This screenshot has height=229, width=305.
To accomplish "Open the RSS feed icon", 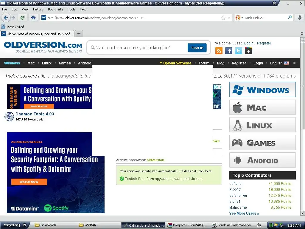I will pyautogui.click(x=219, y=51).
